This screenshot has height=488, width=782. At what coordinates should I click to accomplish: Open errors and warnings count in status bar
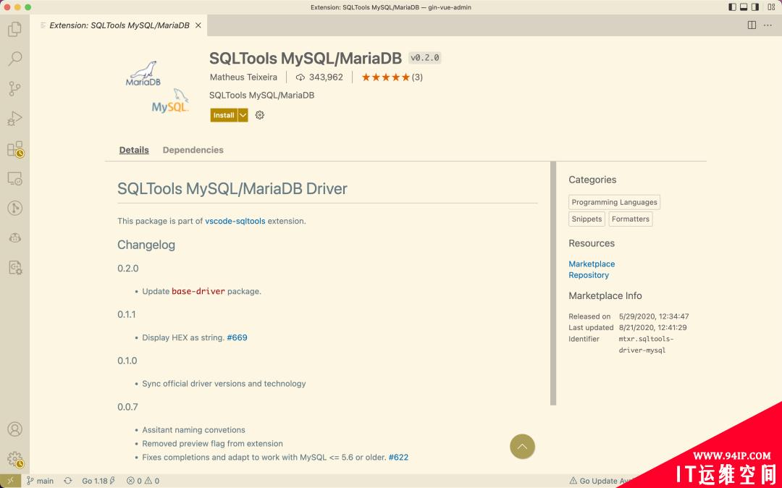tap(143, 481)
